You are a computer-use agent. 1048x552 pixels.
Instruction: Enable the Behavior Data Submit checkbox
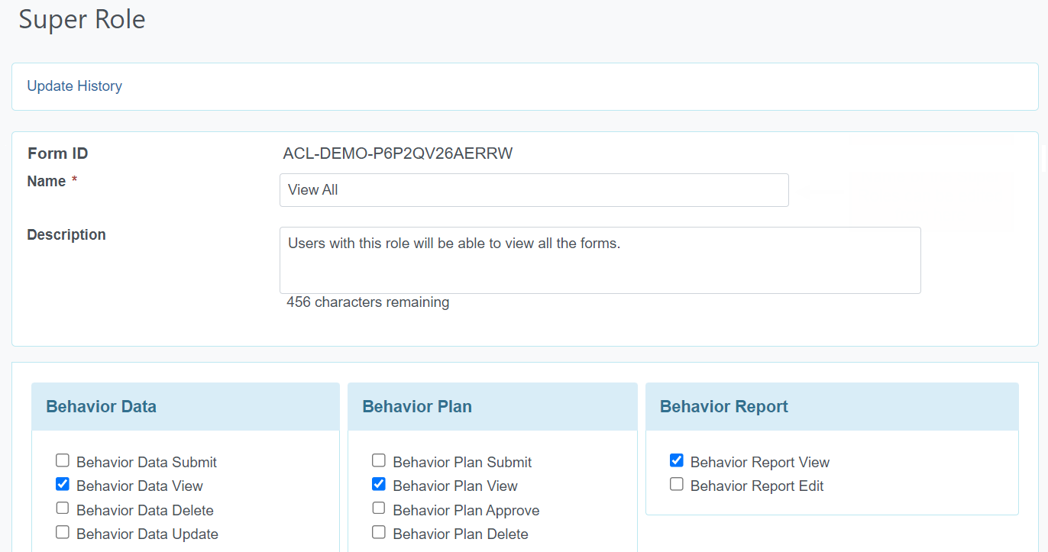point(63,460)
